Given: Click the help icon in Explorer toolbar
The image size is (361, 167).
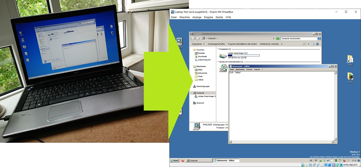Looking at the screenshot, I should pos(317,44).
